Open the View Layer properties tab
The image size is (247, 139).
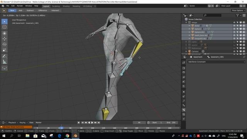[x=184, y=77]
